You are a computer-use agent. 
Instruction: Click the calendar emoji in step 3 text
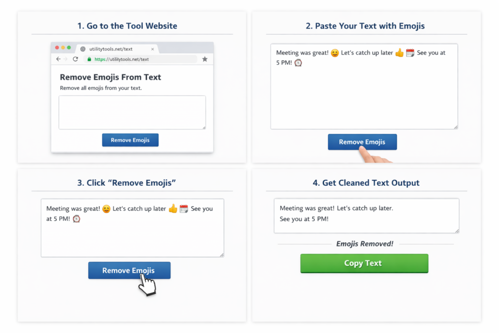184,209
